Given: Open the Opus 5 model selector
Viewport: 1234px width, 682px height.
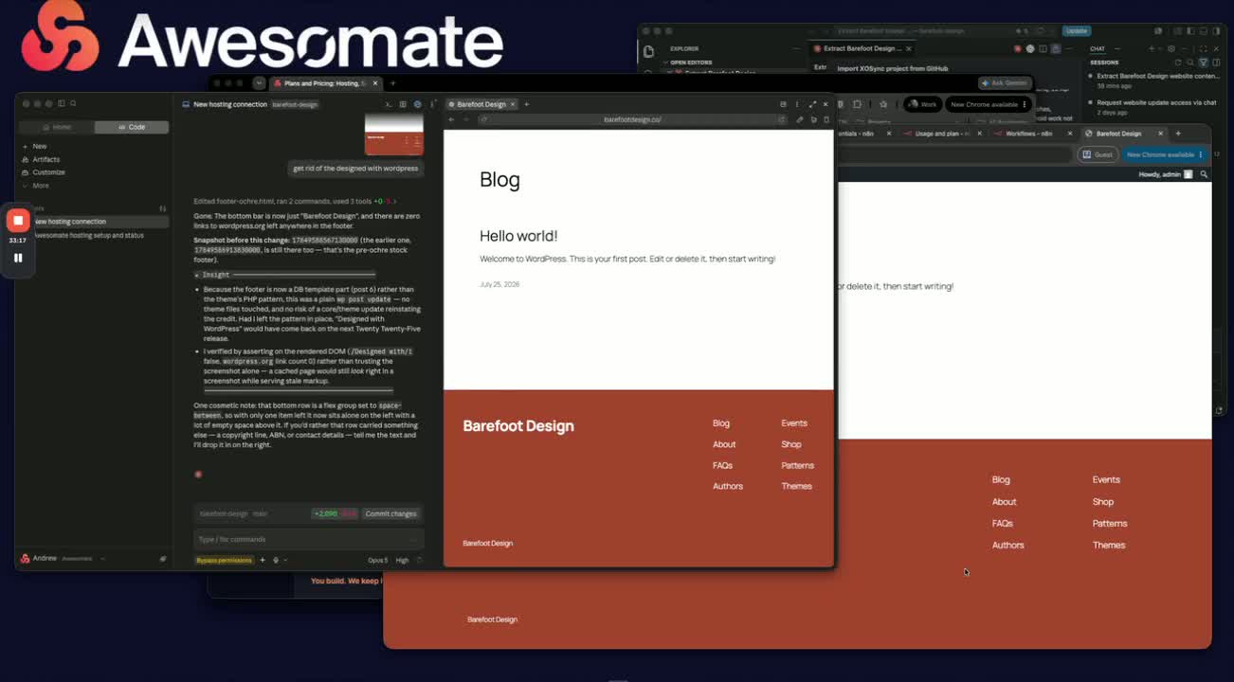Looking at the screenshot, I should point(377,560).
